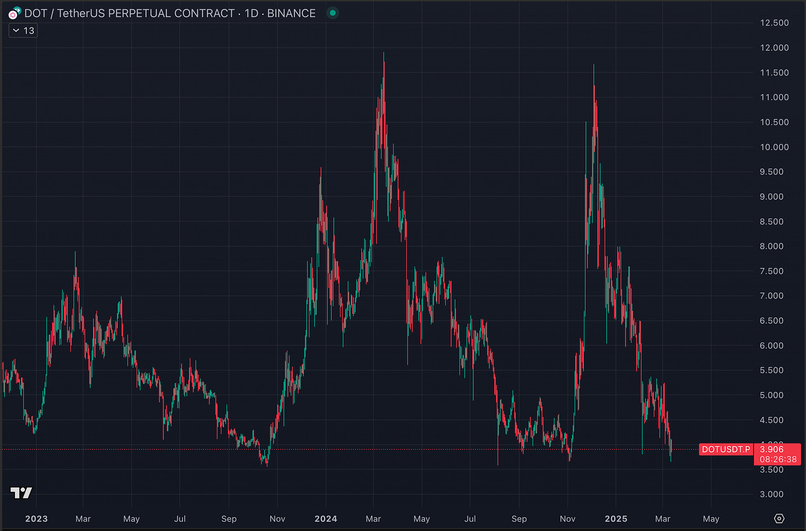The image size is (806, 531).
Task: Click the 11.000 price axis label
Action: 774,97
